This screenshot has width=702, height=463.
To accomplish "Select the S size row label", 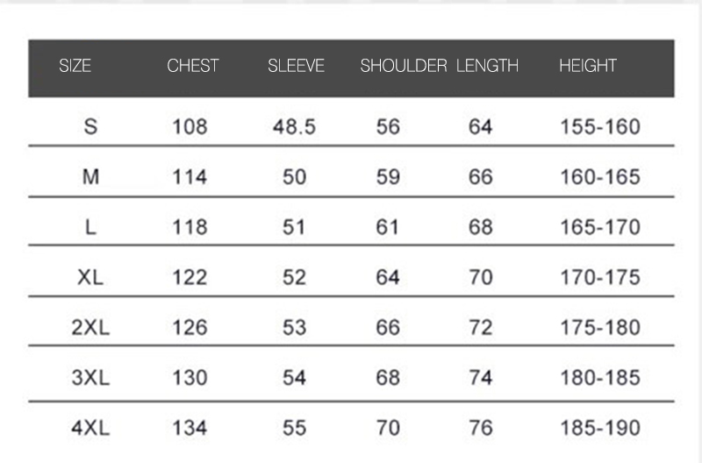I will (x=90, y=126).
